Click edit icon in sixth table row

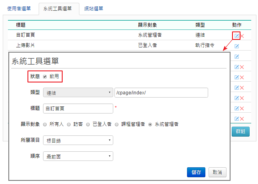click(236, 88)
